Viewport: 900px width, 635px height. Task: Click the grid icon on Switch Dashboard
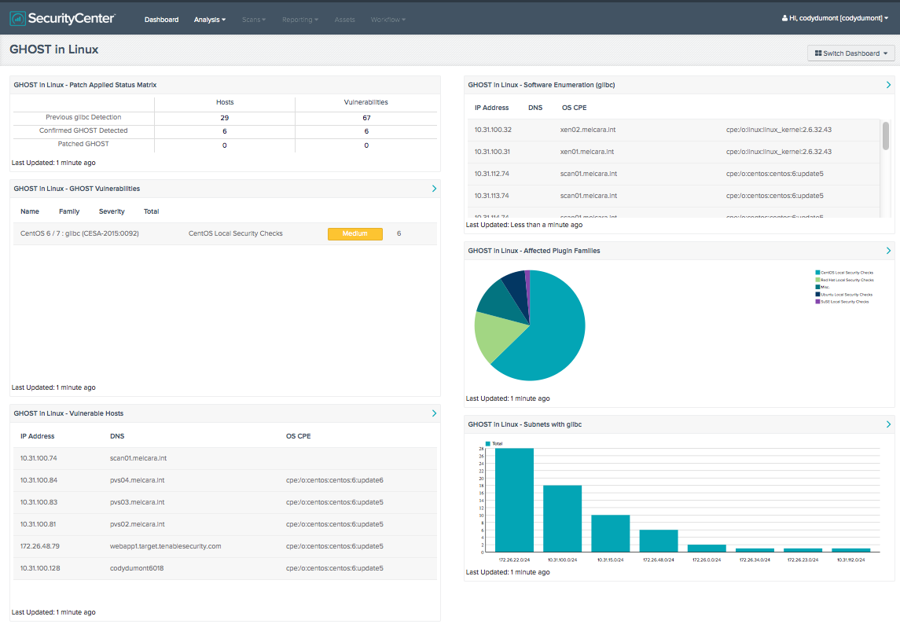[x=818, y=53]
